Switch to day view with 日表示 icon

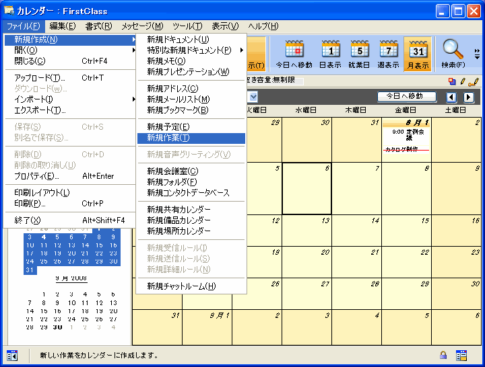pyautogui.click(x=330, y=54)
